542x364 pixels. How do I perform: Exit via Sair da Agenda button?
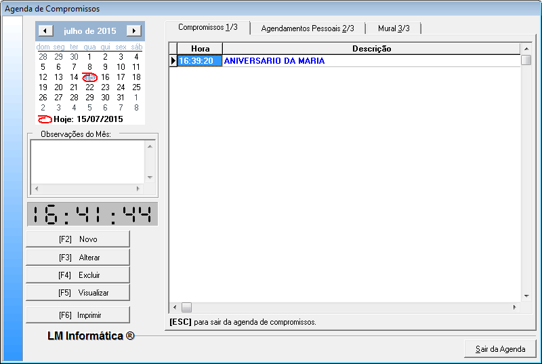[x=500, y=349]
